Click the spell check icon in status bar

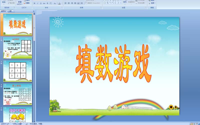(x=26, y=124)
